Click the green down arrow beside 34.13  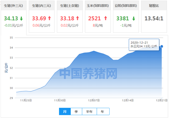[21, 18]
